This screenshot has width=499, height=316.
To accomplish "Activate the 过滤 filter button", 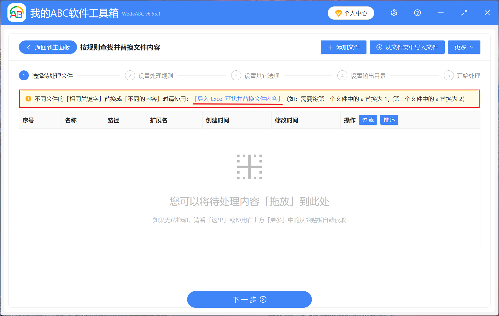I will (x=368, y=120).
